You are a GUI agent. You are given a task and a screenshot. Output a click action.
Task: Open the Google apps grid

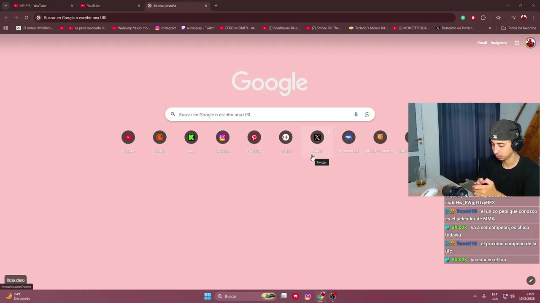(517, 43)
